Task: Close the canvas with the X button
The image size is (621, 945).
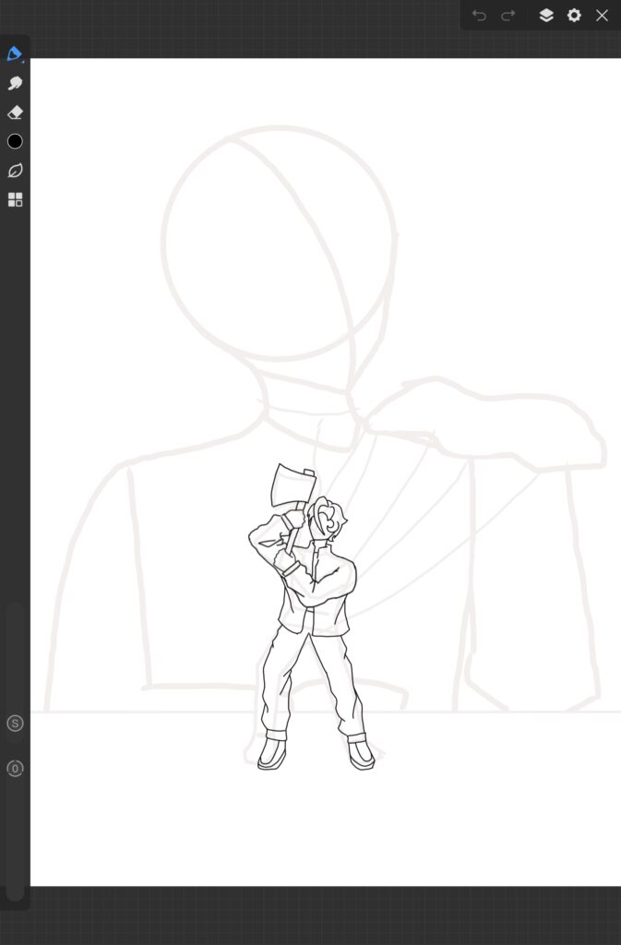Action: pyautogui.click(x=602, y=16)
